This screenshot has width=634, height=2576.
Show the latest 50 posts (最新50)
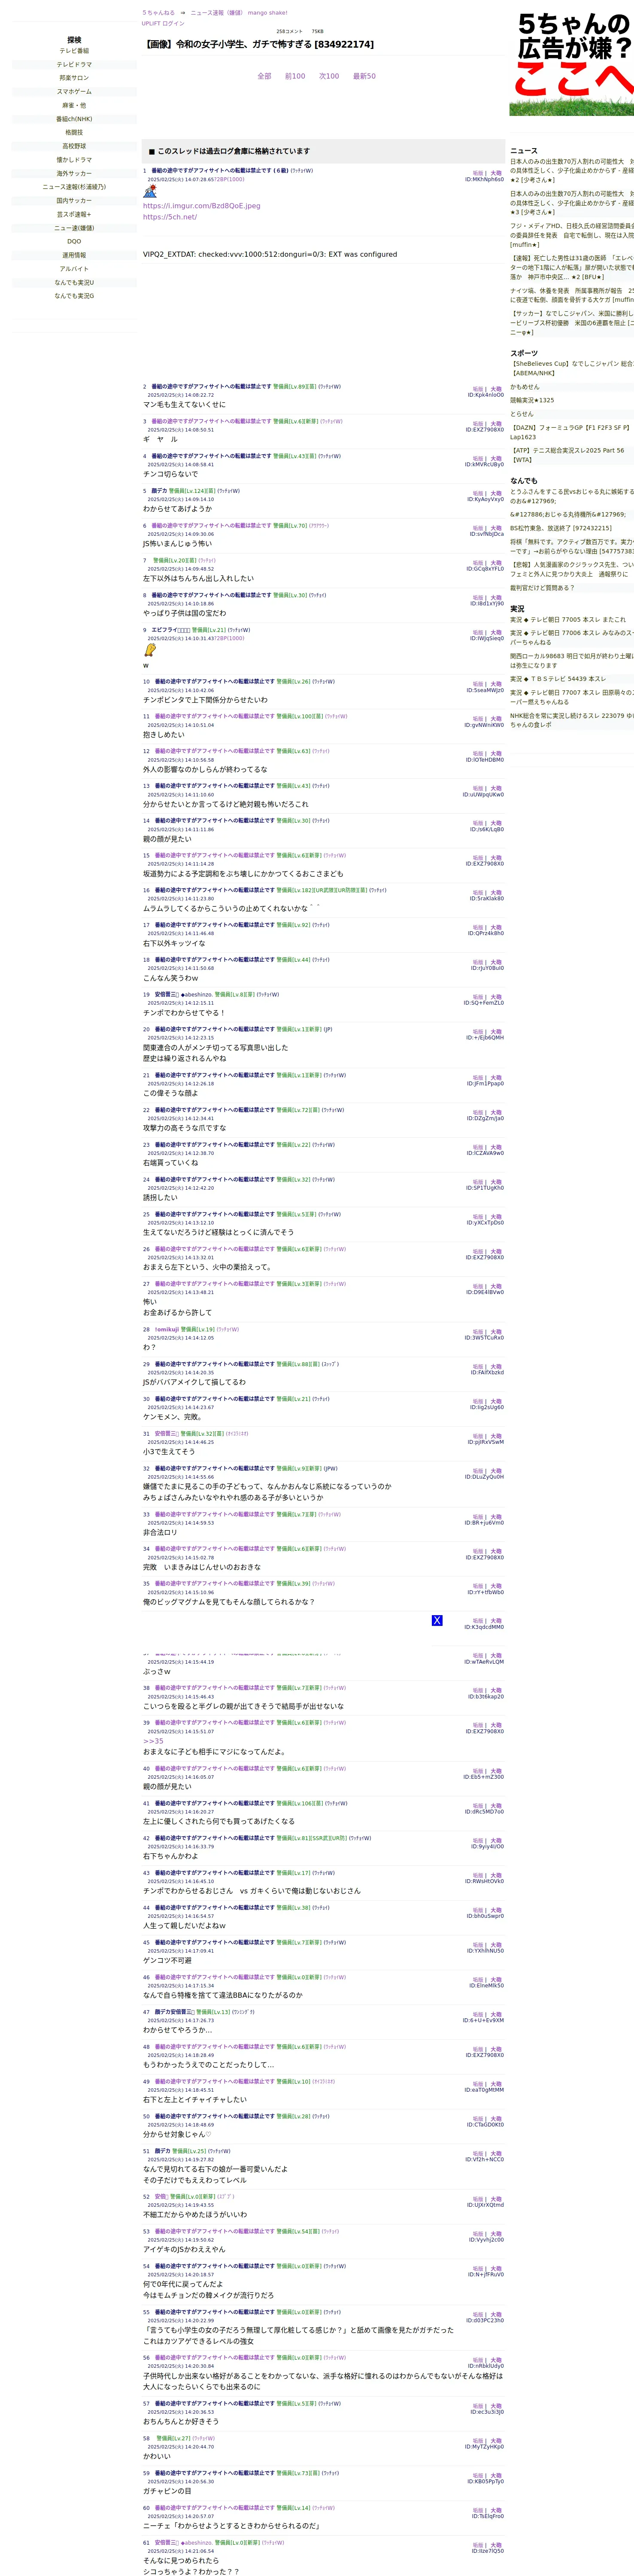364,76
